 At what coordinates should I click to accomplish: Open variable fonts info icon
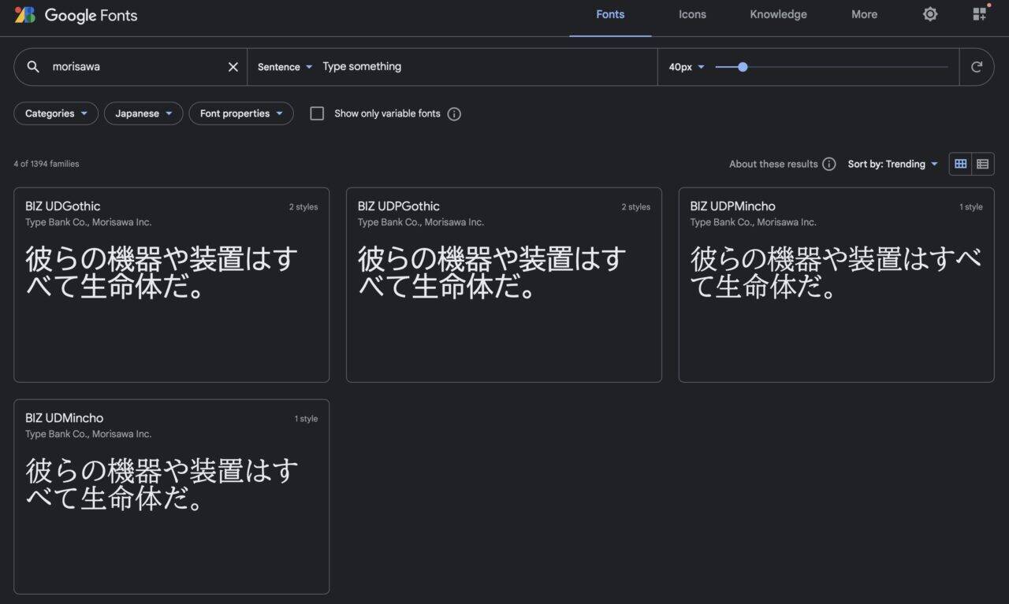pos(454,113)
